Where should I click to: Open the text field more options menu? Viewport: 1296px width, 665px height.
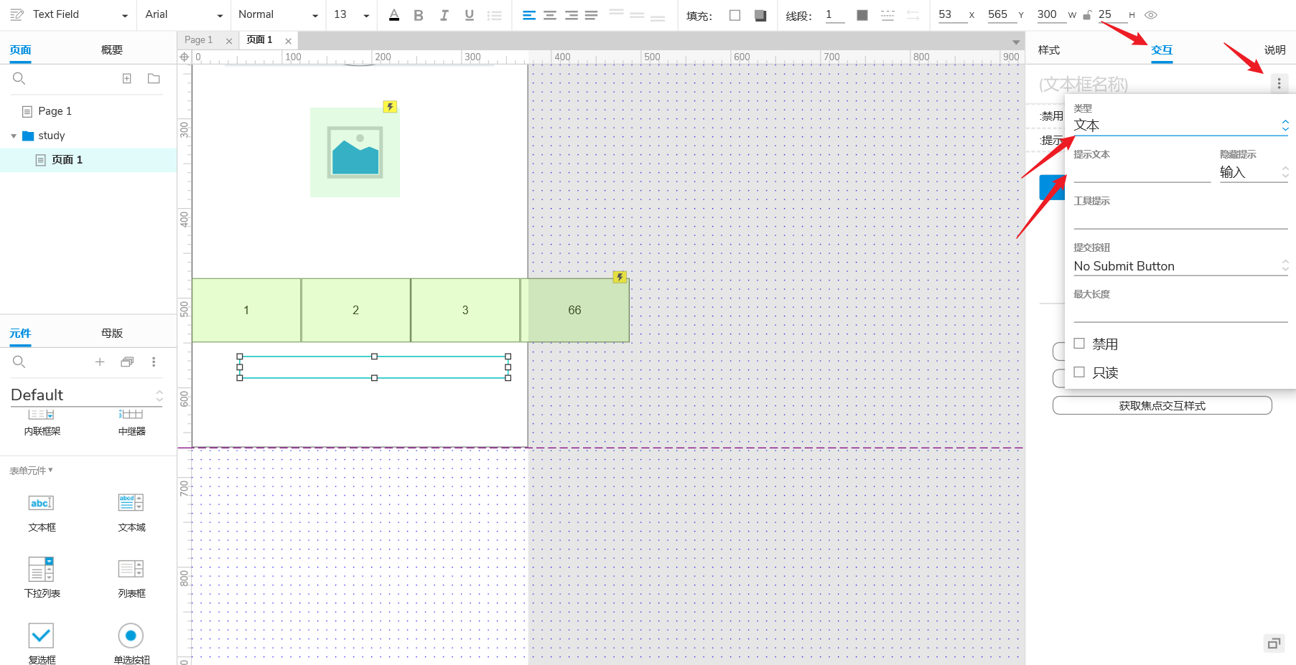(x=1279, y=83)
